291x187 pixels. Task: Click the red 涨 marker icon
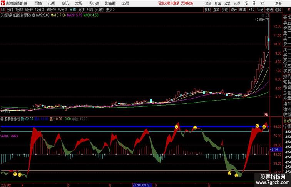coord(266,114)
